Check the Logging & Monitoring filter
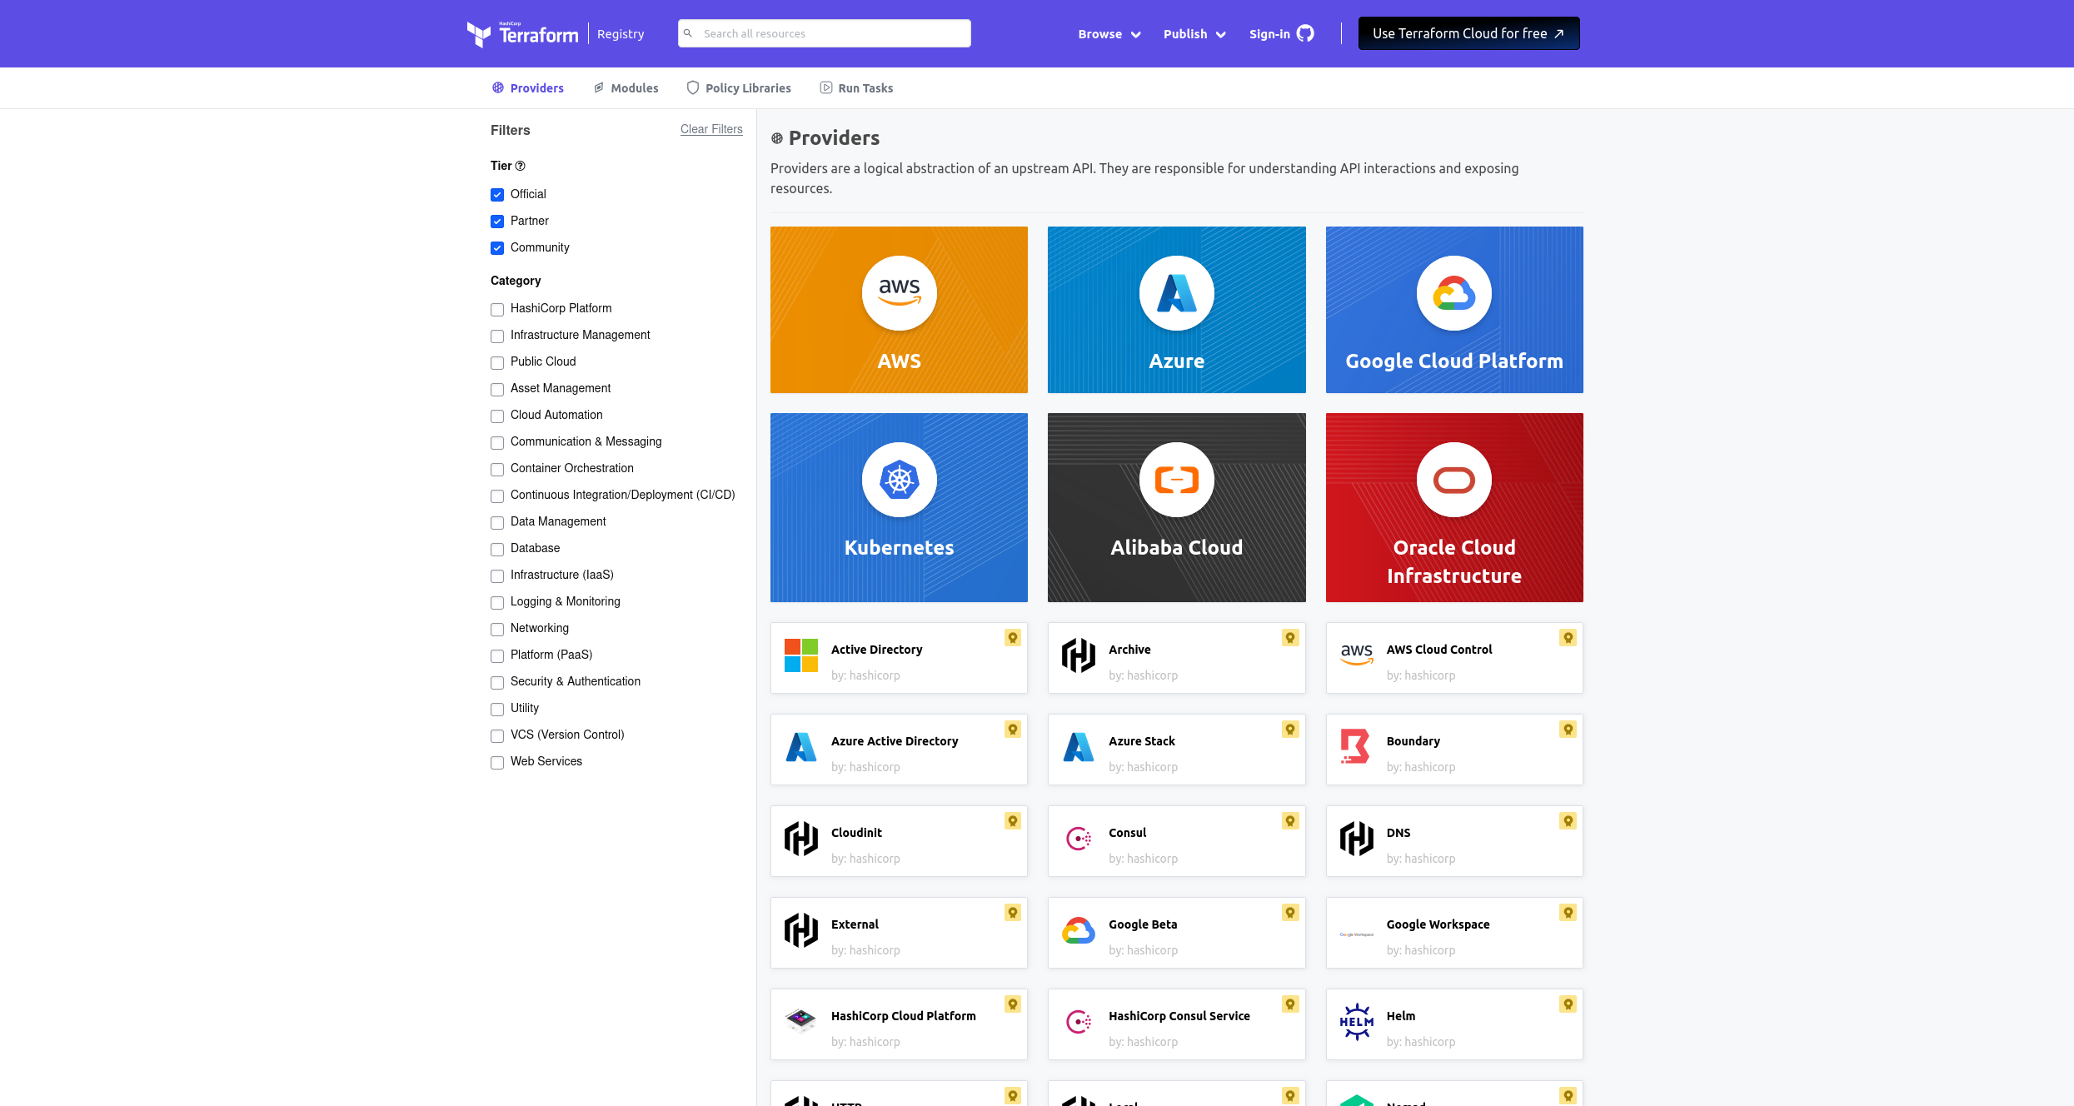2074x1106 pixels. pyautogui.click(x=497, y=603)
